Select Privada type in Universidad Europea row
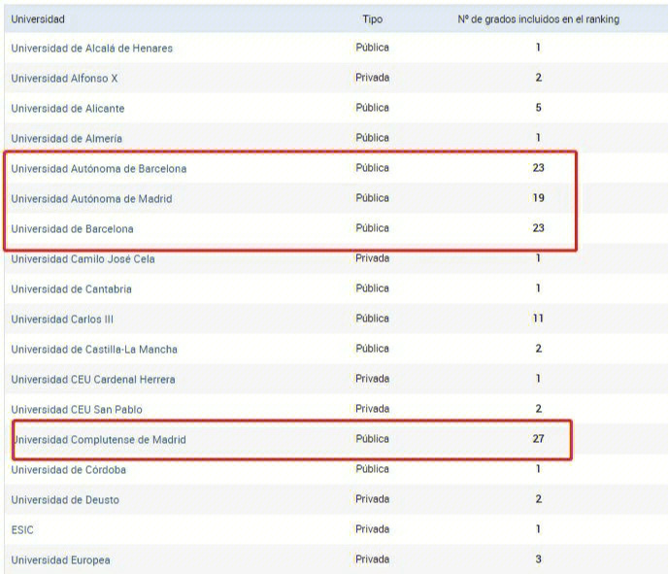Screen dimensions: 668x574 coord(372,559)
